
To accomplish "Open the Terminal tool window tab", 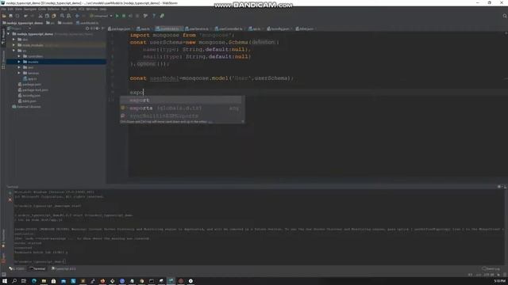I will 37,269.
